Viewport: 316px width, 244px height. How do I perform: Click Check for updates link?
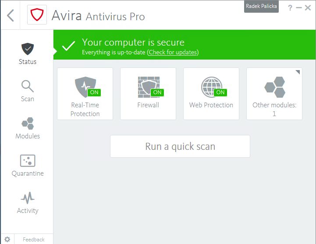173,53
